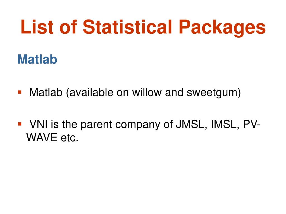Click the word WAVE on wrapped line
Image resolution: width=286 pixels, height=214 pixels.
click(42, 137)
